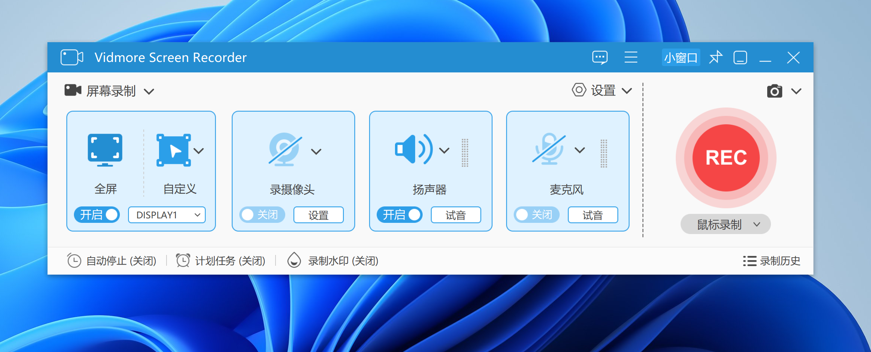Screen dimensions: 871x352
Task: Expand the microphone device dropdown arrow
Action: [x=580, y=150]
